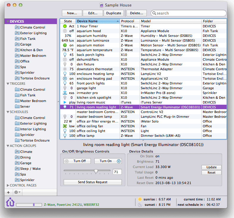Click the Duplicate button in the toolbar
Image resolution: width=234 pixels, height=218 pixels.
tap(114, 13)
